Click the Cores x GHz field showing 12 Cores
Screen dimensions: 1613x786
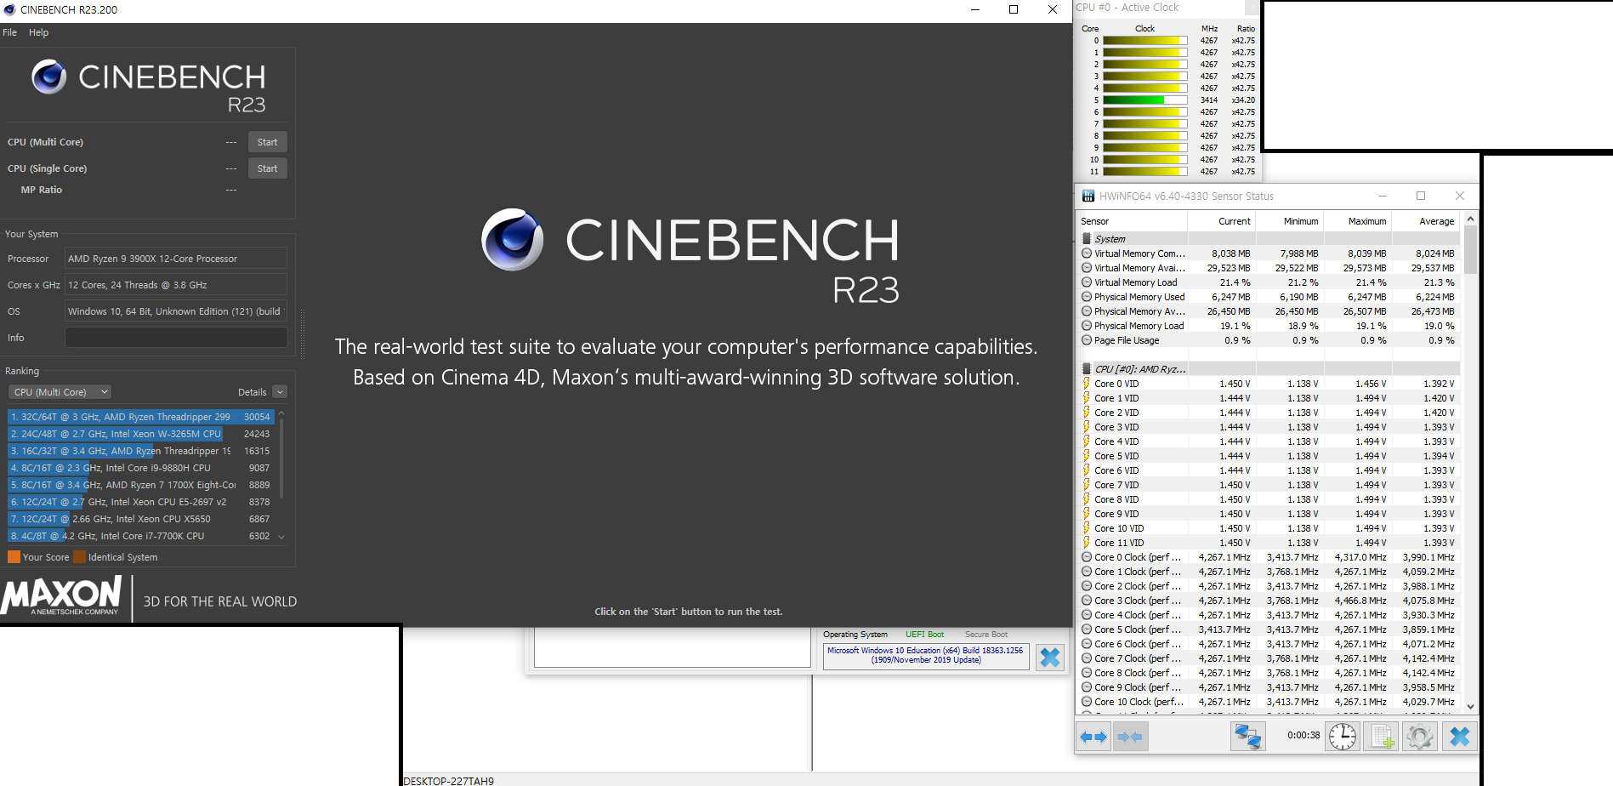coord(176,285)
